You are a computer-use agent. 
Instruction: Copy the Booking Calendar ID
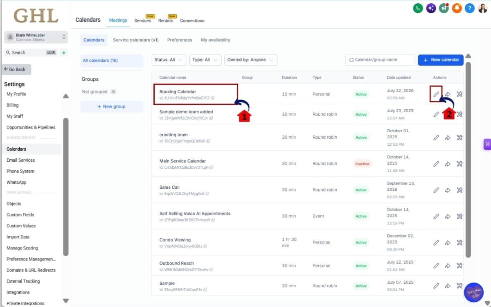tap(213, 98)
